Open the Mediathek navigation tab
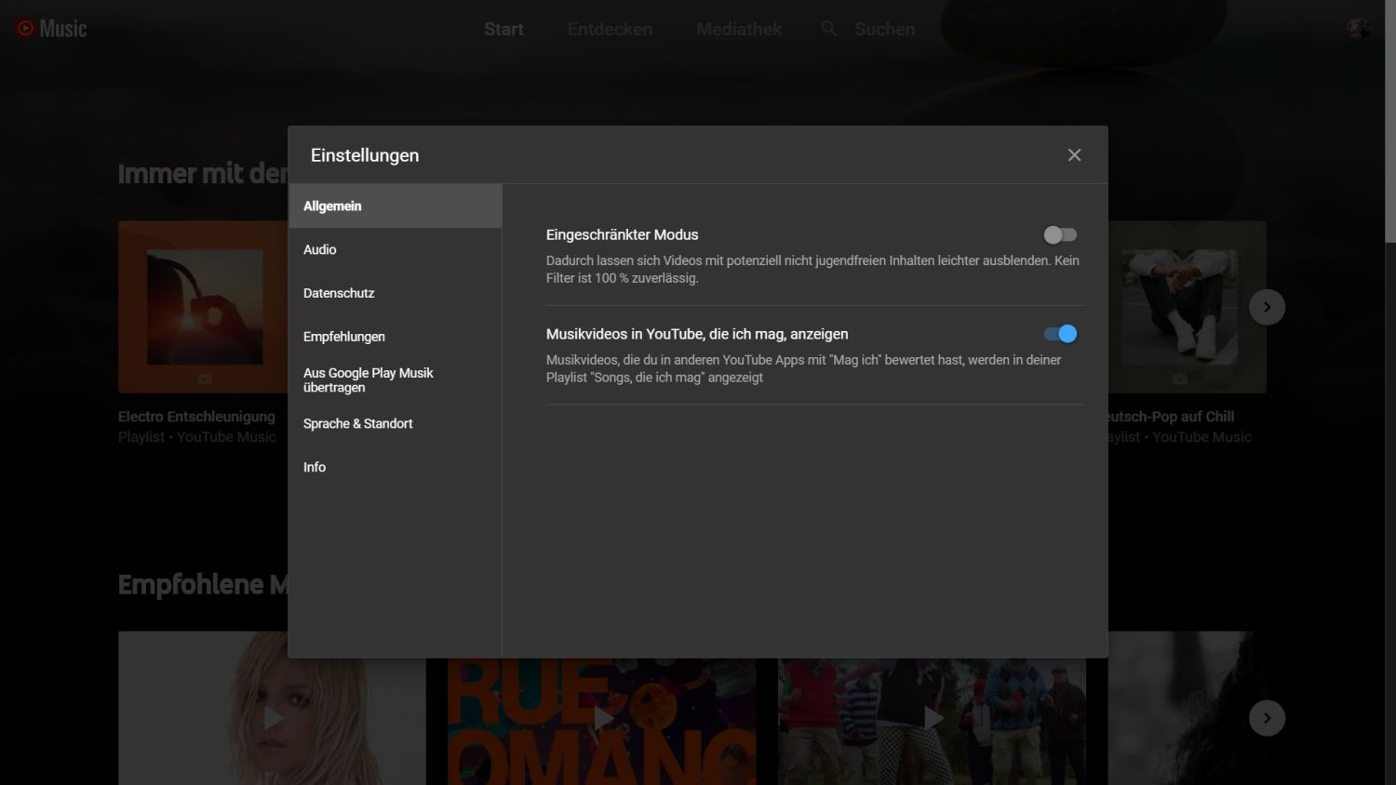The height and width of the screenshot is (785, 1396). click(739, 29)
